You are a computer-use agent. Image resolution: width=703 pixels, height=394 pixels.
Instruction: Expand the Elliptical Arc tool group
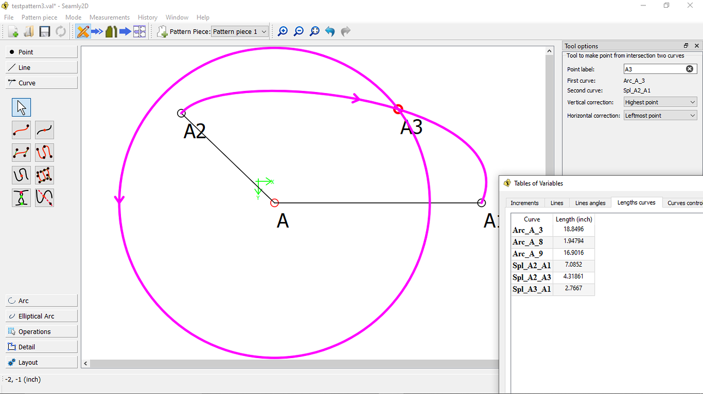(x=41, y=316)
